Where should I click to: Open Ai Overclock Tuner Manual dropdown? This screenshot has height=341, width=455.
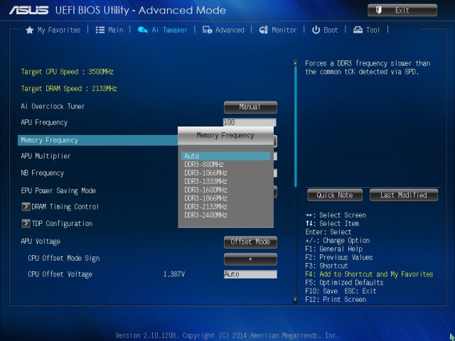pyautogui.click(x=250, y=107)
